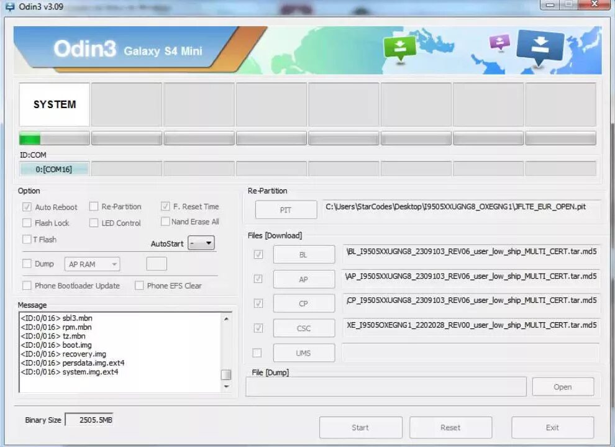
Task: Enable the UMS file checkbox
Action: [257, 353]
